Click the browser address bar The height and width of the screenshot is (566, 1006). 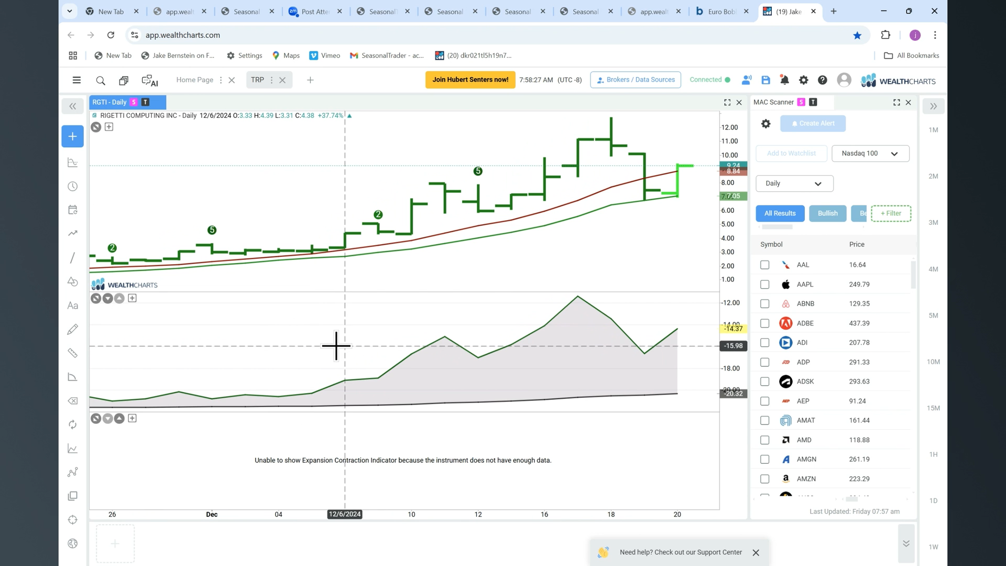pyautogui.click(x=487, y=35)
